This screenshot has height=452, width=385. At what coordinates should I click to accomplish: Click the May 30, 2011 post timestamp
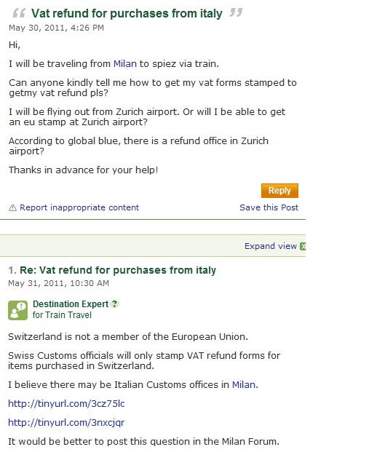click(x=56, y=28)
